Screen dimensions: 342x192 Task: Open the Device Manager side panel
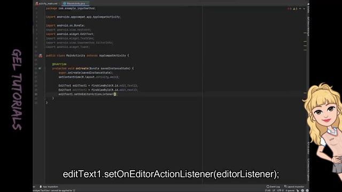click(308, 27)
